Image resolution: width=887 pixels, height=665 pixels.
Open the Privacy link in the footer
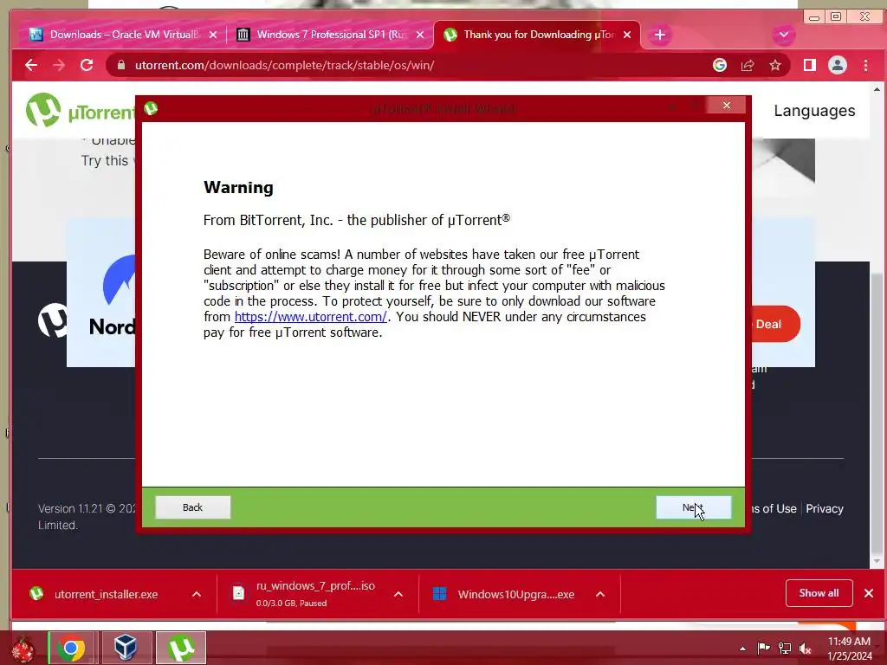click(x=825, y=508)
